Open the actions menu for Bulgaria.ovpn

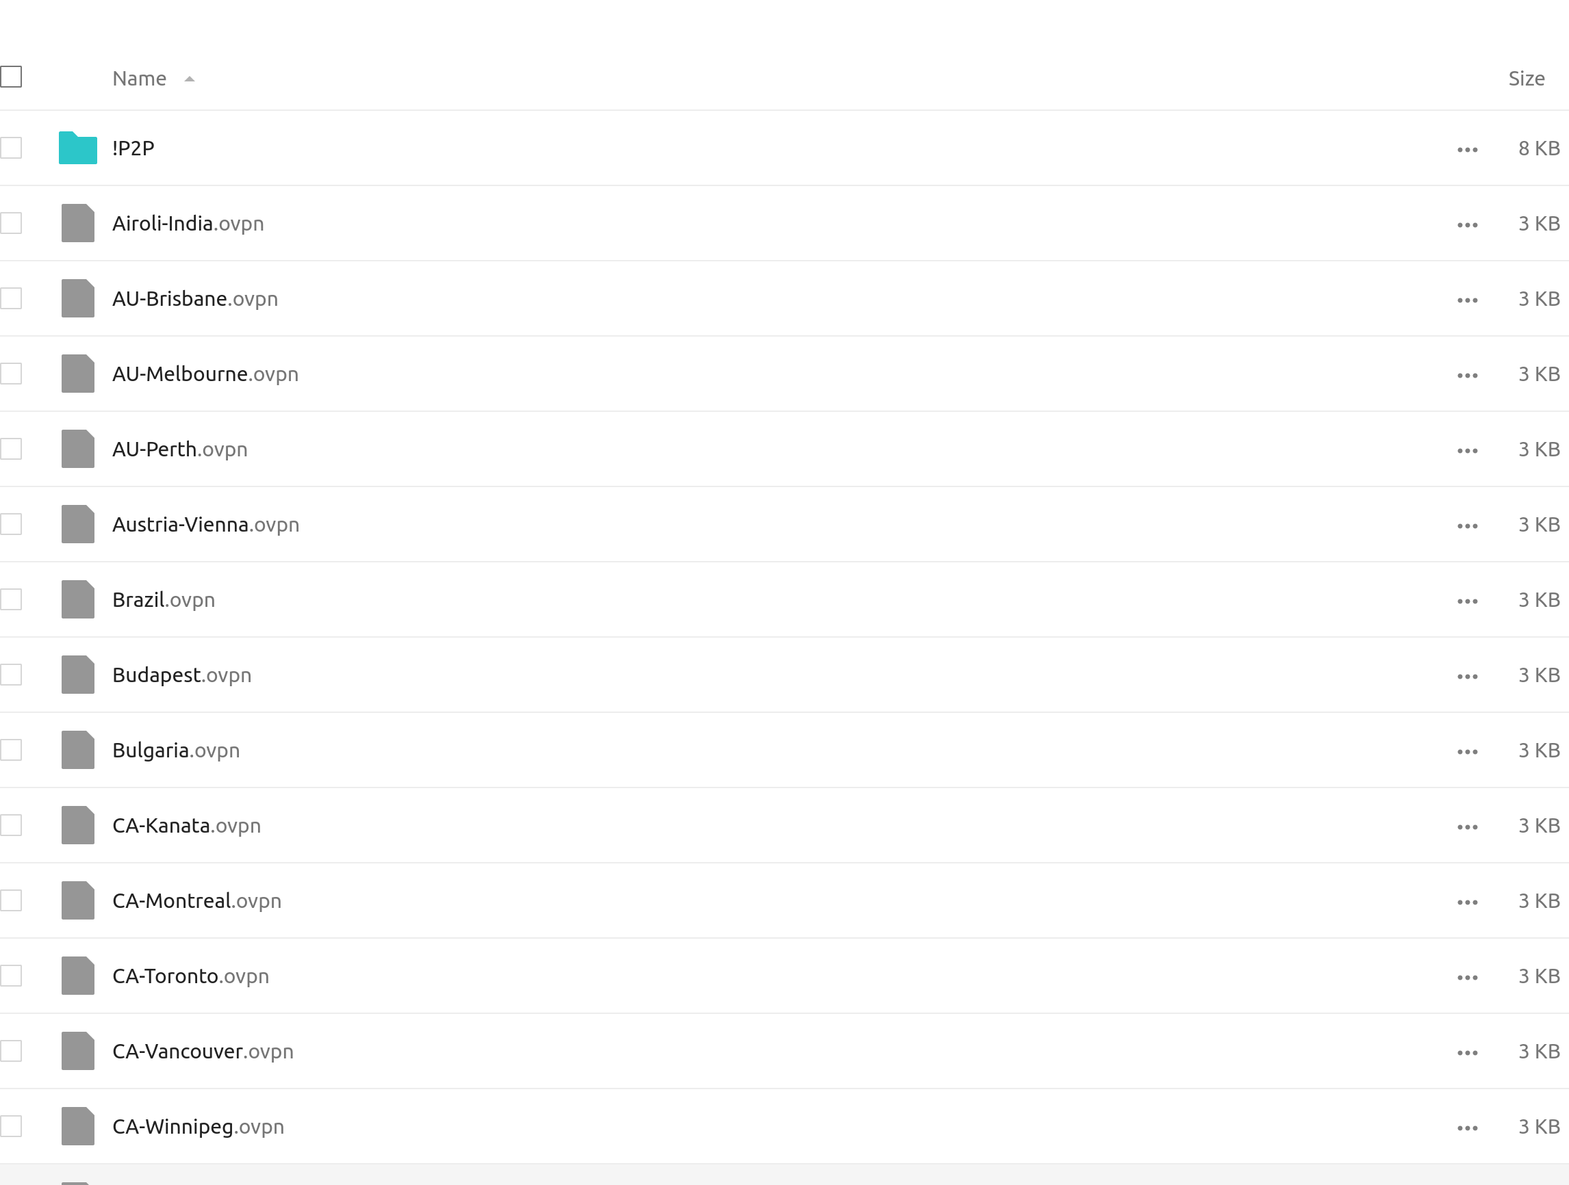pyautogui.click(x=1467, y=750)
